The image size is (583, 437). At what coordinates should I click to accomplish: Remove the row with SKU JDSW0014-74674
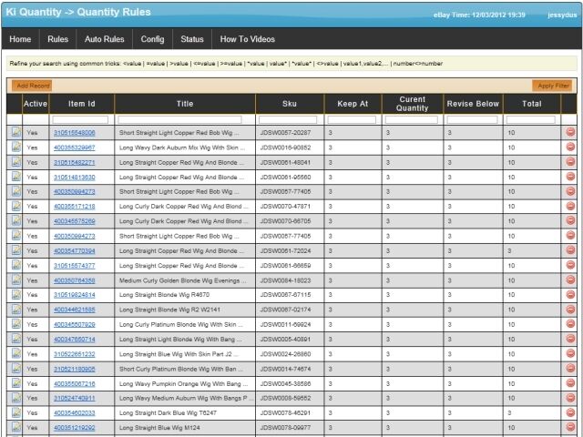pos(570,369)
